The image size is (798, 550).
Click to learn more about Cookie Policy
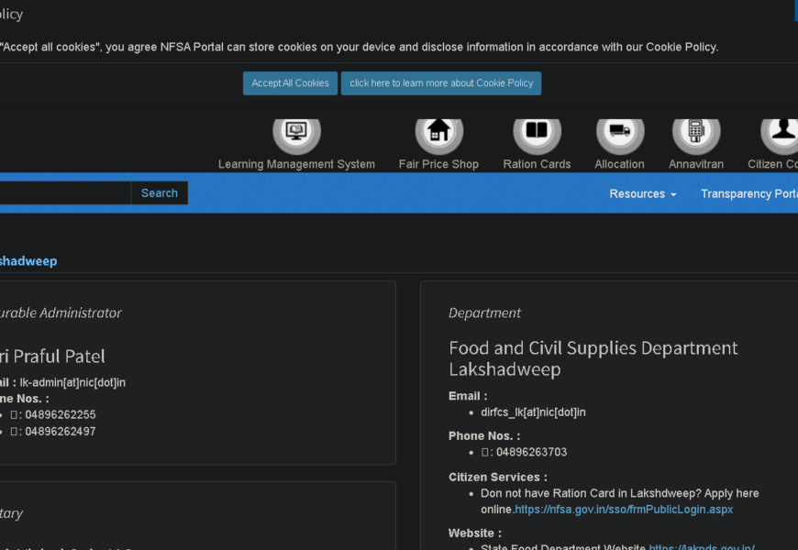(x=441, y=83)
